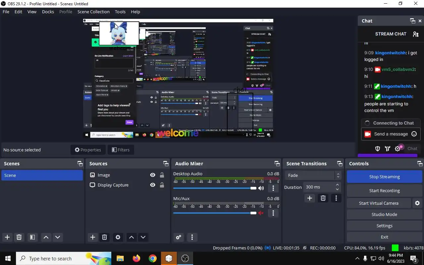
Task: Open Firefox from the Windows taskbar
Action: click(136, 258)
